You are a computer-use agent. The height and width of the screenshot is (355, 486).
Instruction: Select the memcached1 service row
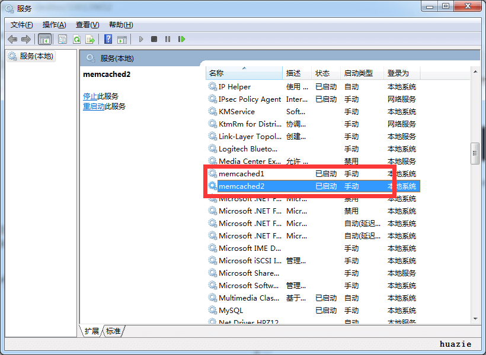[x=313, y=173]
